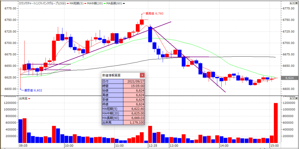Select the 終値 row label
The width and height of the screenshot is (299, 149).
point(113,104)
